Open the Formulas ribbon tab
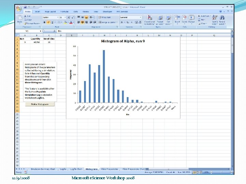 click(64, 12)
